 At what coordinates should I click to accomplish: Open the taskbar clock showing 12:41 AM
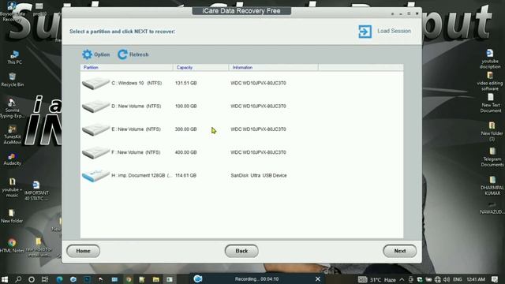click(x=476, y=279)
